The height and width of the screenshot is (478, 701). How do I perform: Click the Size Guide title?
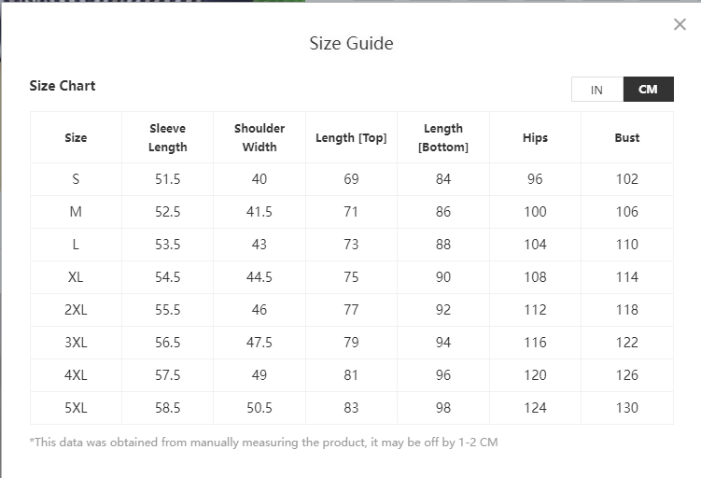[x=351, y=44]
